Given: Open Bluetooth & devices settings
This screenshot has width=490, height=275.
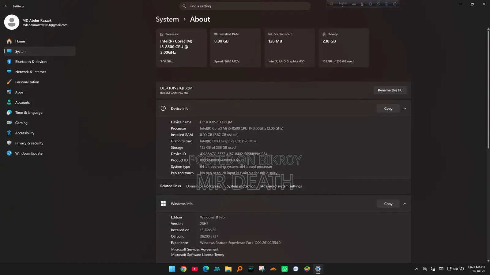Looking at the screenshot, I should pyautogui.click(x=40, y=61).
